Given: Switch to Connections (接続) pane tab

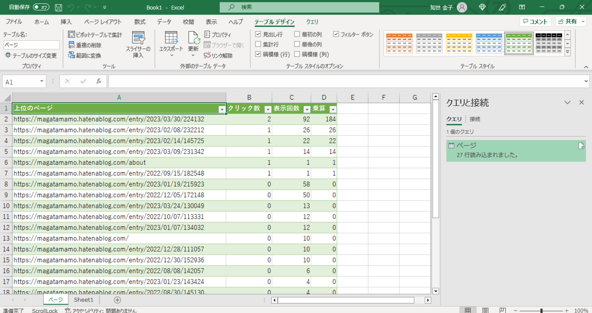Looking at the screenshot, I should (475, 119).
